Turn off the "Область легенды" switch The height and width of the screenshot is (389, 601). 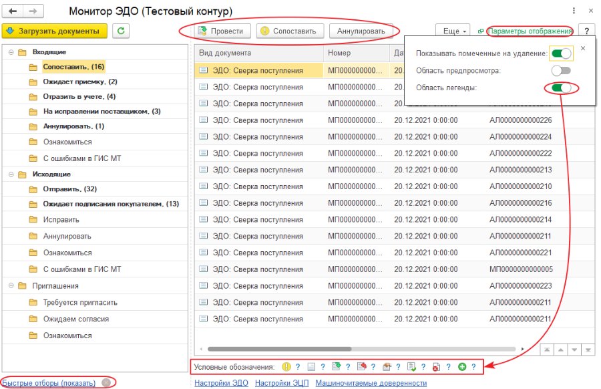[x=561, y=88]
